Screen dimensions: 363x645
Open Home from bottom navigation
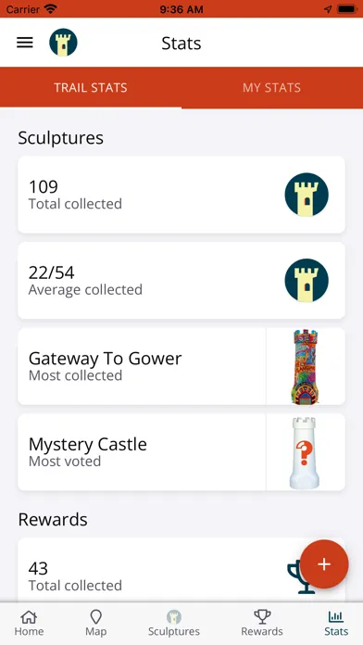tap(29, 623)
